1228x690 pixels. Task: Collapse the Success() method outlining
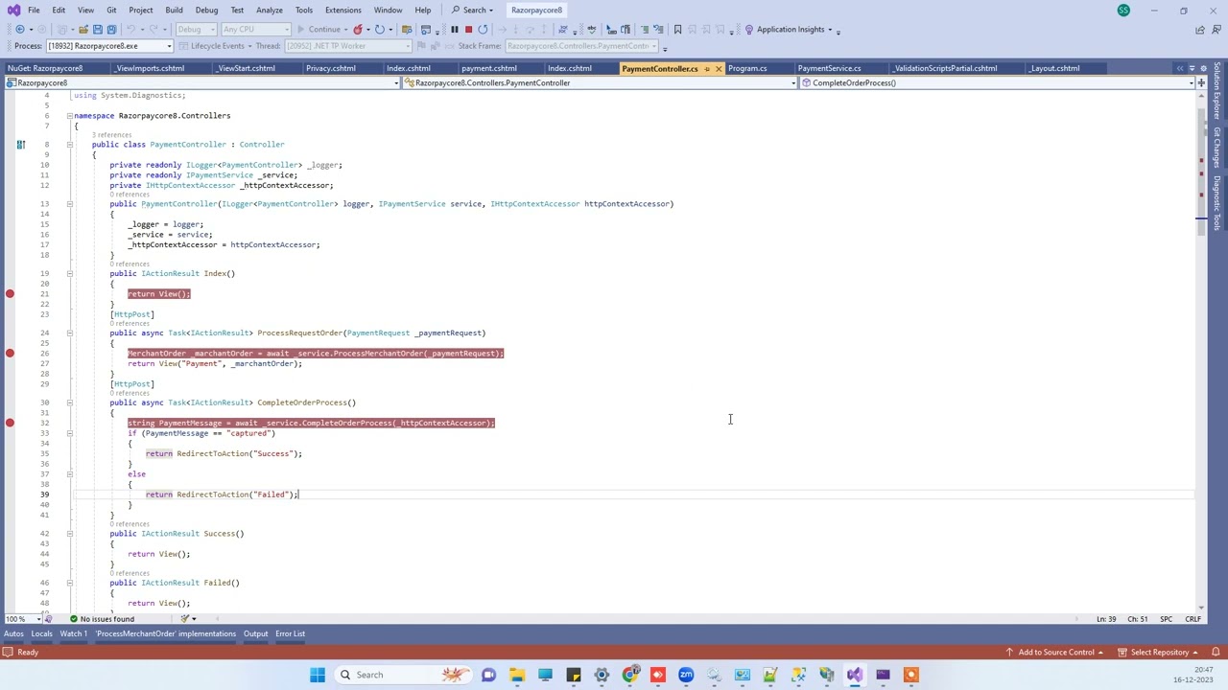[69, 534]
